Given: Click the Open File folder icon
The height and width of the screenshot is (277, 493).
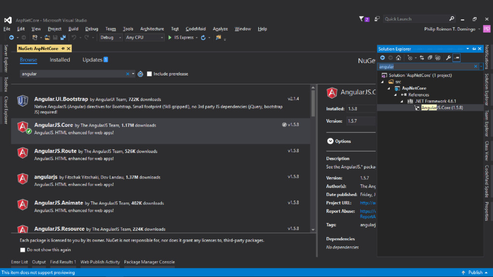Looking at the screenshot, I should 47,38.
